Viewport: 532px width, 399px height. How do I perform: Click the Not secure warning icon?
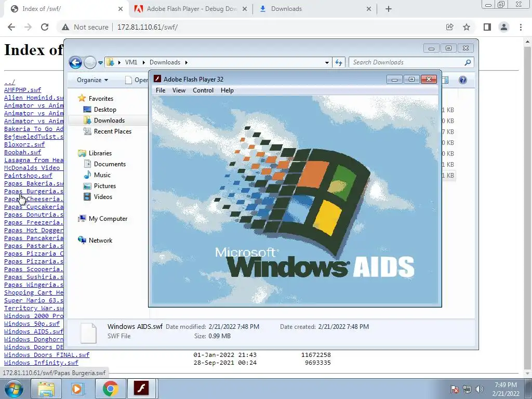(65, 27)
